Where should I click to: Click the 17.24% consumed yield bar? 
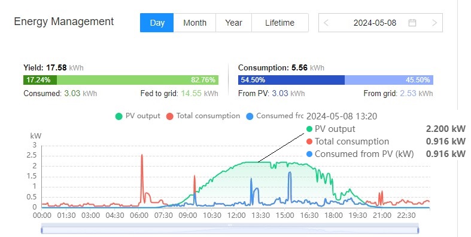coord(40,80)
